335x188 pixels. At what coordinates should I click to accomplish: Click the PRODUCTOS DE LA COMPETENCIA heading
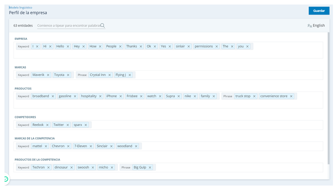[37, 160]
